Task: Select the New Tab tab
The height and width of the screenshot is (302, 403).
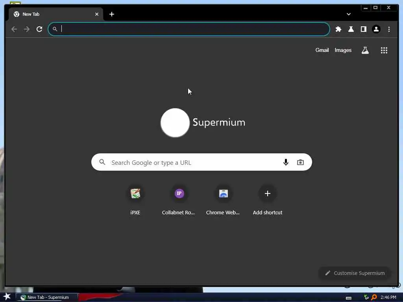Action: (56, 14)
